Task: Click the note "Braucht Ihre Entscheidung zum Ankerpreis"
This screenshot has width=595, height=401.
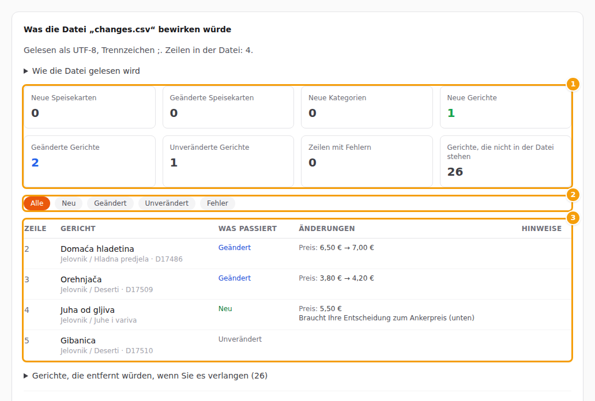Action: tap(386, 318)
